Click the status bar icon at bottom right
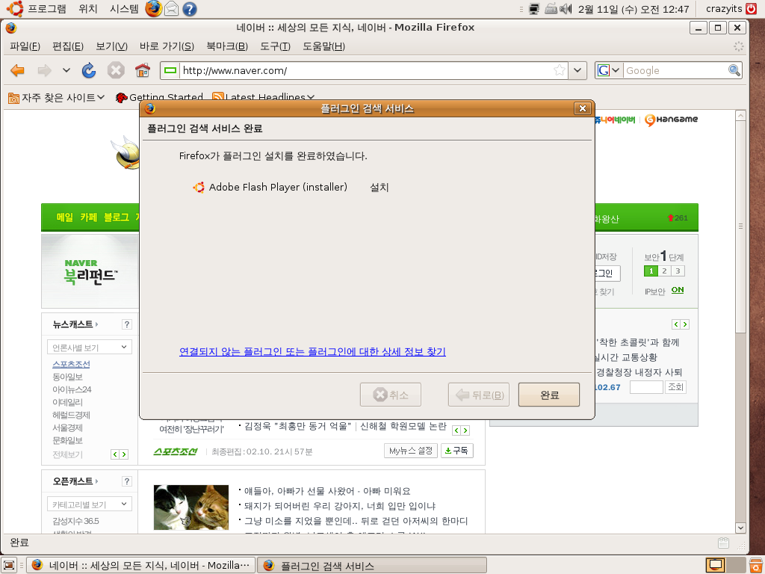This screenshot has width=765, height=574. (723, 543)
